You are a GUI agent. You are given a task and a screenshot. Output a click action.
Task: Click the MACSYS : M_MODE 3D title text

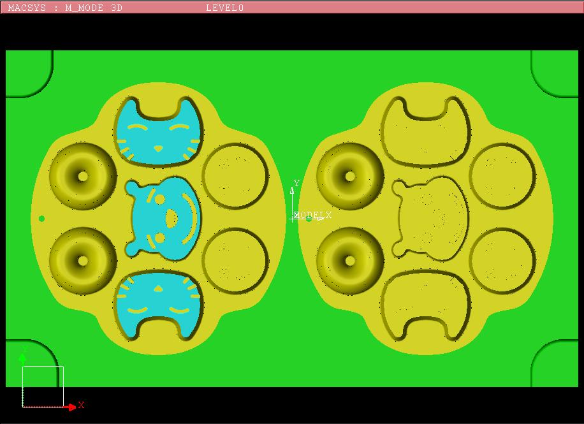[65, 8]
